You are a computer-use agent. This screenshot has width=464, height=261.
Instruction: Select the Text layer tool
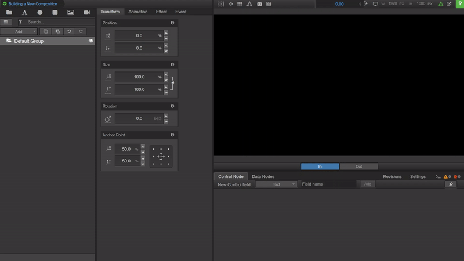(25, 12)
